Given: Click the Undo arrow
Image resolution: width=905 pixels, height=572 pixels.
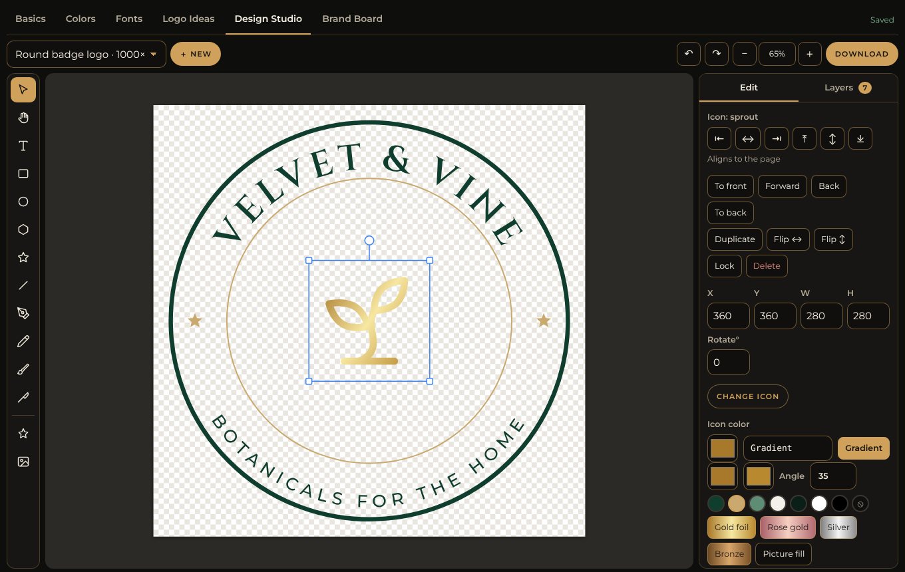Looking at the screenshot, I should 688,54.
